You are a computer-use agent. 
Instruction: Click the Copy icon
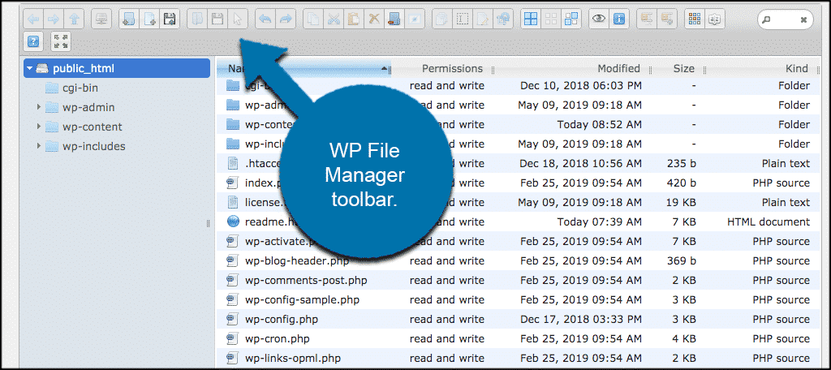point(313,19)
